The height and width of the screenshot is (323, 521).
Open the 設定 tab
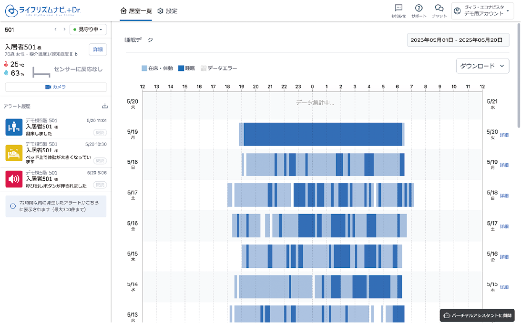(x=167, y=10)
